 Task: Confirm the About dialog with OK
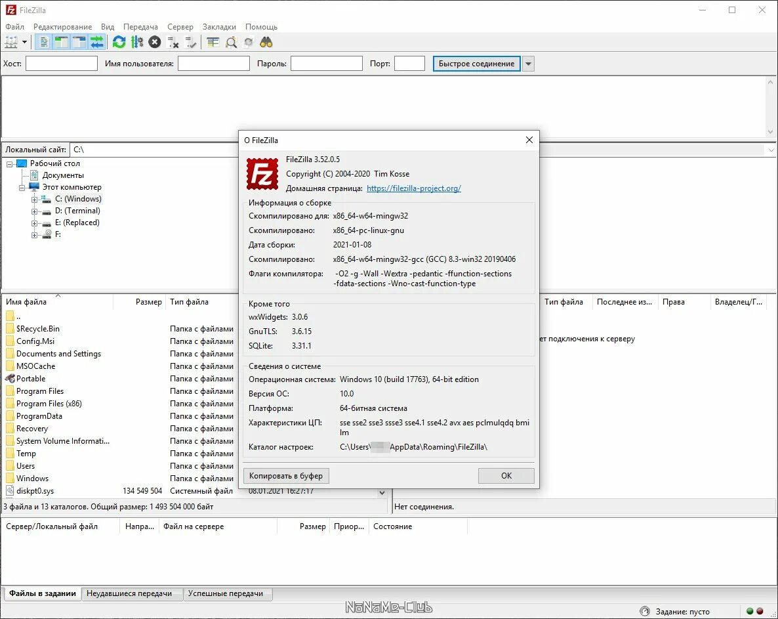point(506,475)
